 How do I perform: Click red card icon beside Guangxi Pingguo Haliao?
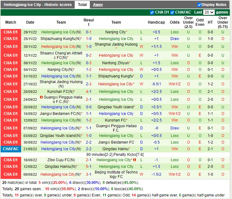[x=41, y=98]
